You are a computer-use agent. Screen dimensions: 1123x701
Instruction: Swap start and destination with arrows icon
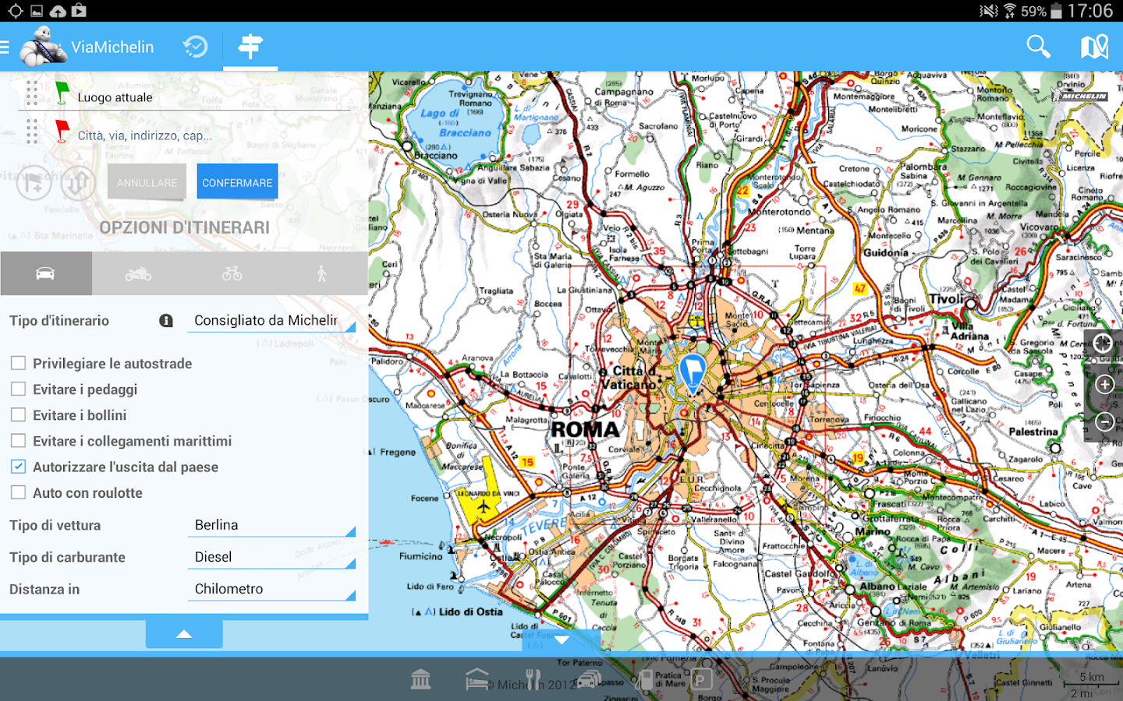(x=78, y=182)
